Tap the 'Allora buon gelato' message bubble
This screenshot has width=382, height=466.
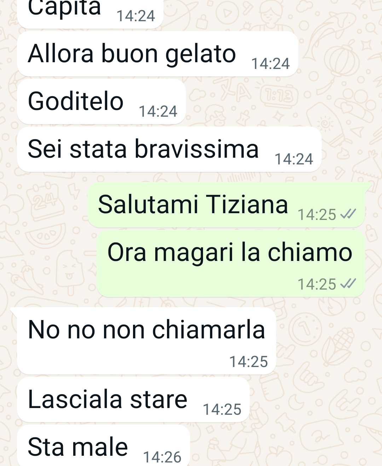click(x=158, y=54)
